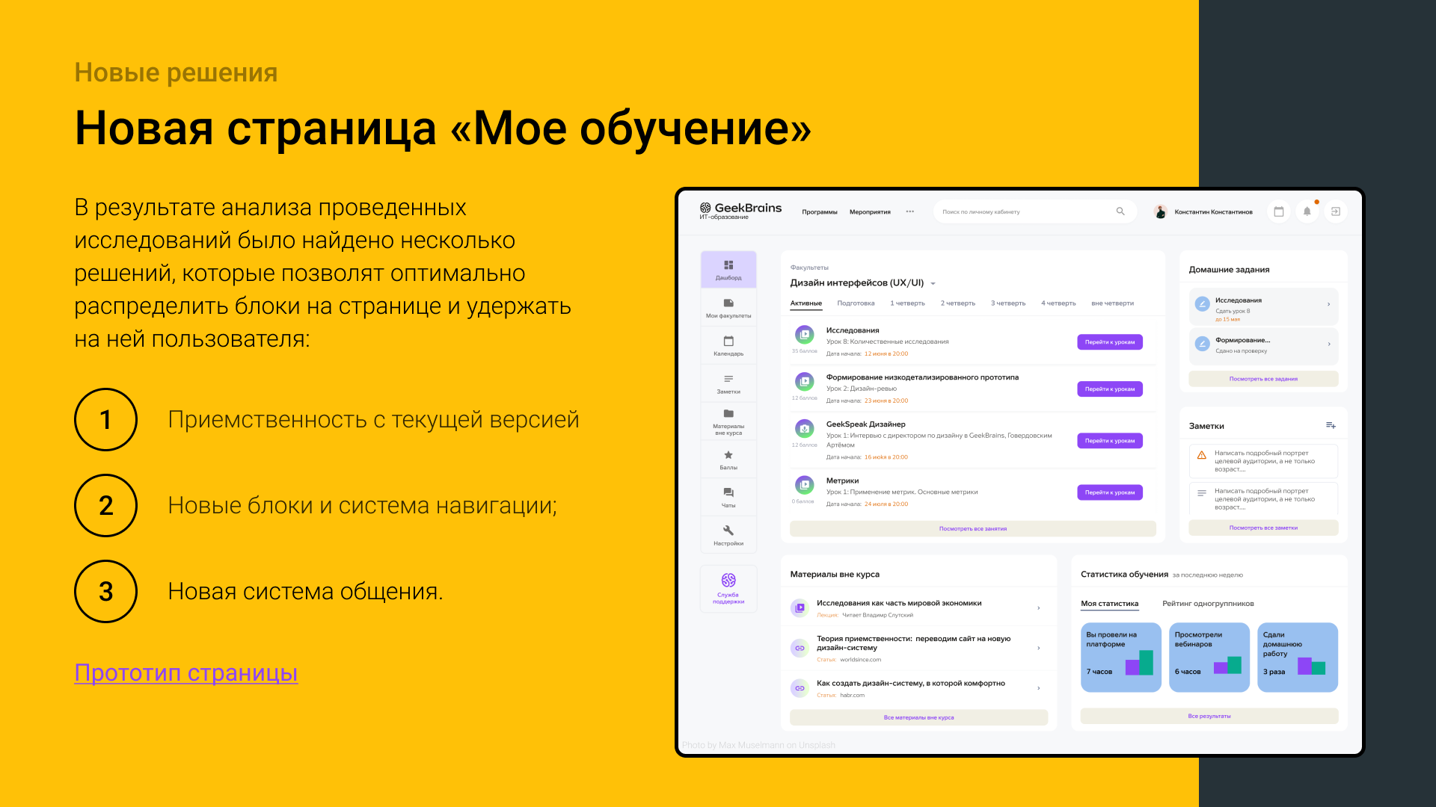Image resolution: width=1436 pixels, height=807 pixels.
Task: Click the add note icon in Заметки panel
Action: point(1331,425)
